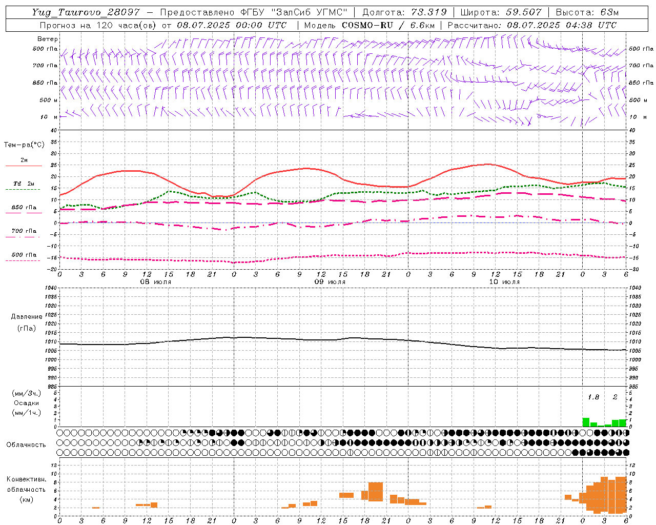Click the Широта: 59.507 value

point(501,12)
